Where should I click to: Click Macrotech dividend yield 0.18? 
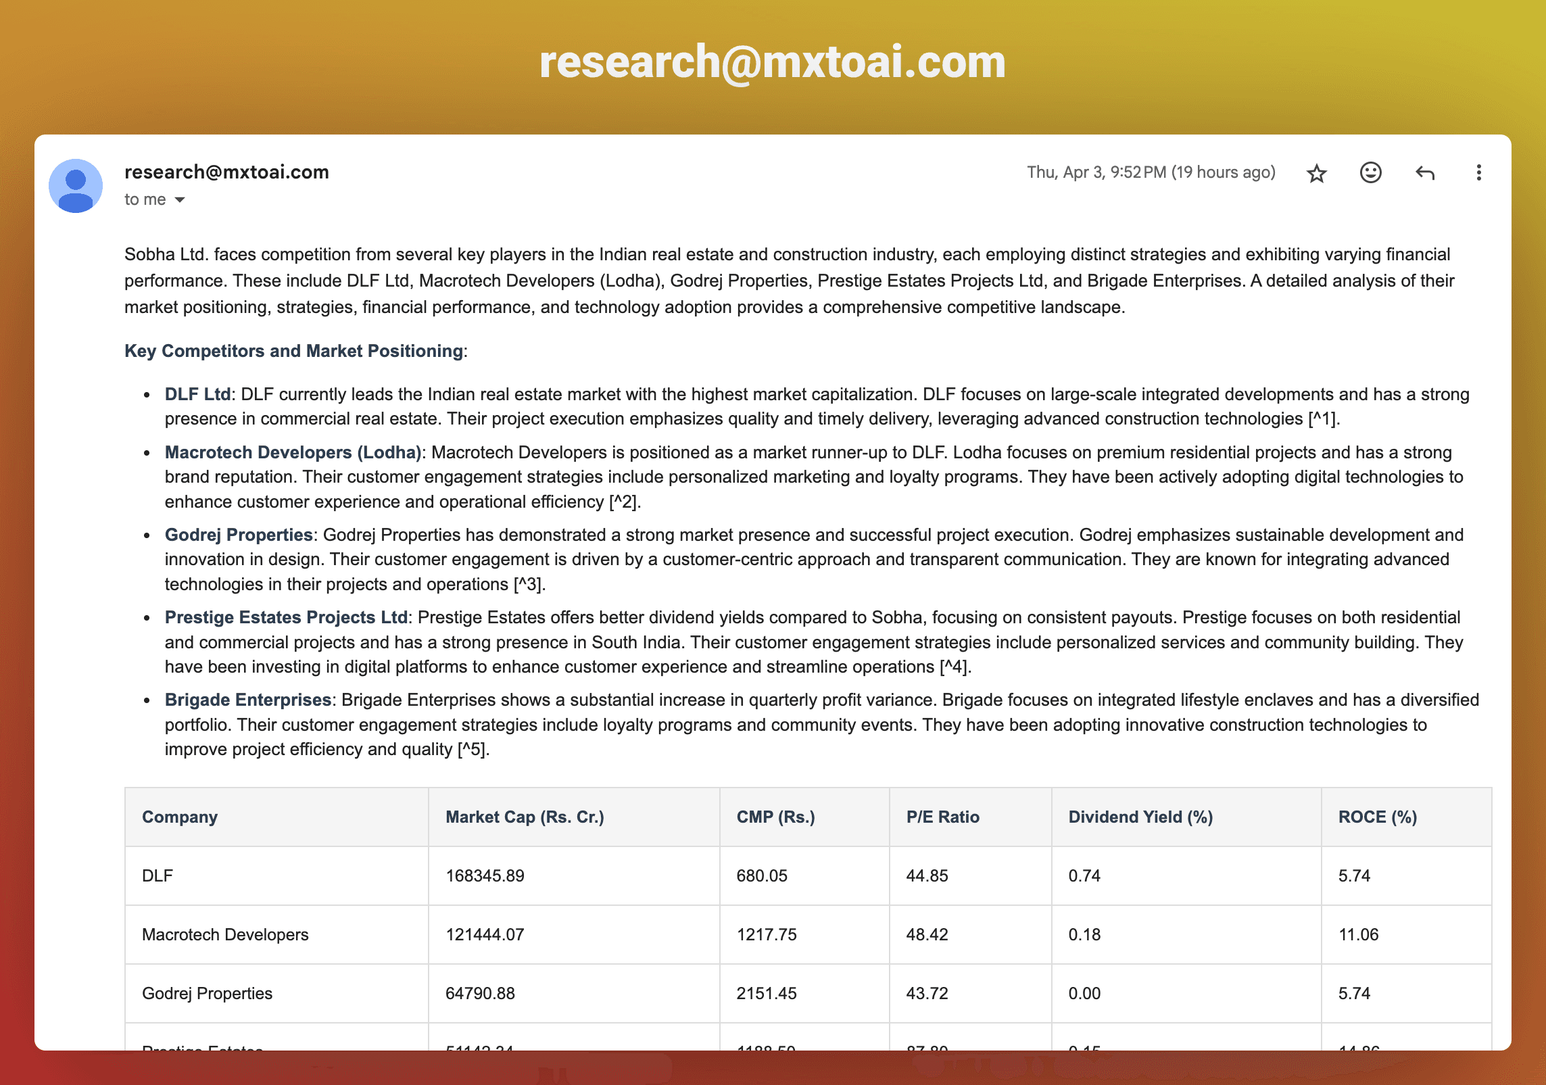[1084, 934]
